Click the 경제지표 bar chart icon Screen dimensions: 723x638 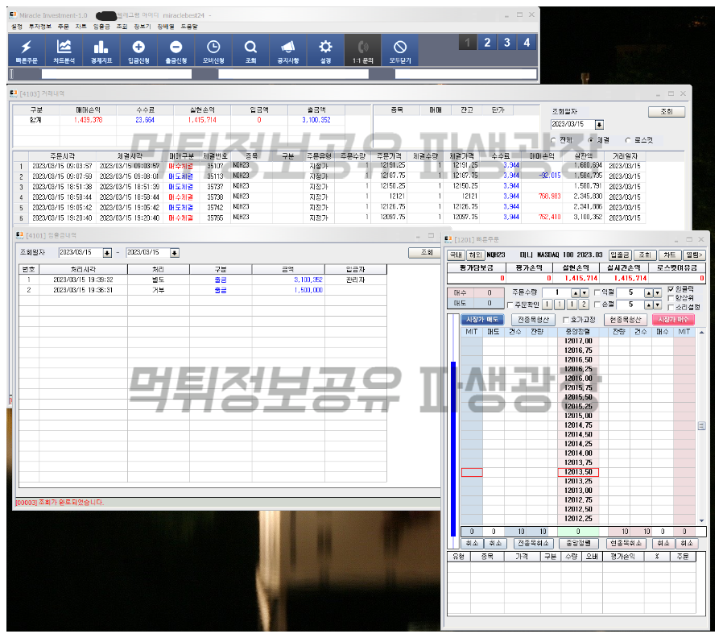point(101,51)
